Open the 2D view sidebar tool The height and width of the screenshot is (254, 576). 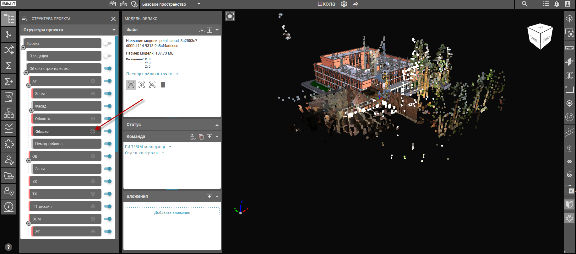coord(8,97)
